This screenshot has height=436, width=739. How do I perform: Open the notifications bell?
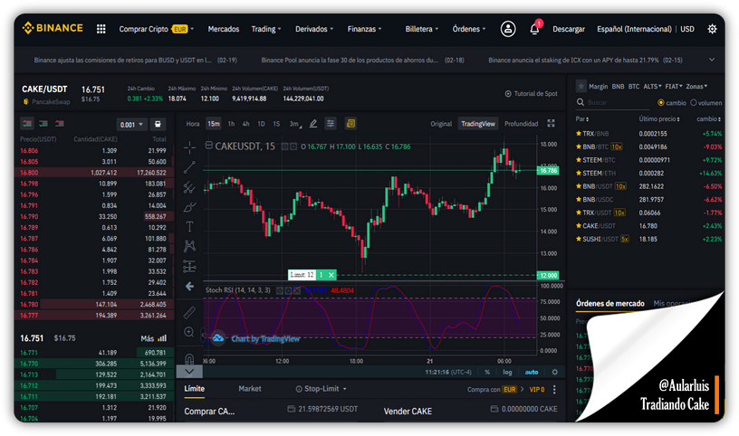pos(534,29)
